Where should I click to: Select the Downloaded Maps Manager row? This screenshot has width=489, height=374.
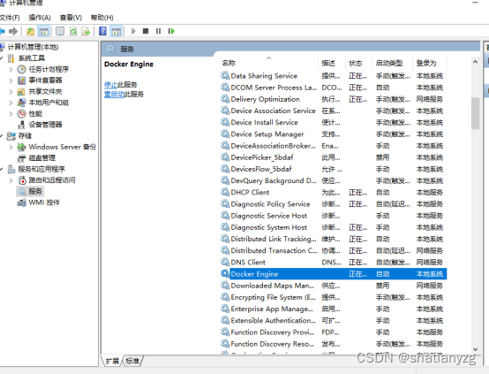click(x=334, y=286)
